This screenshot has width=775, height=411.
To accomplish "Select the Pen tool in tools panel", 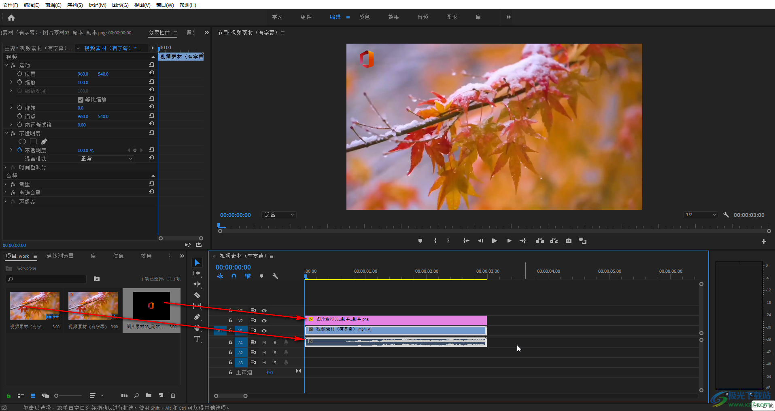I will [197, 317].
